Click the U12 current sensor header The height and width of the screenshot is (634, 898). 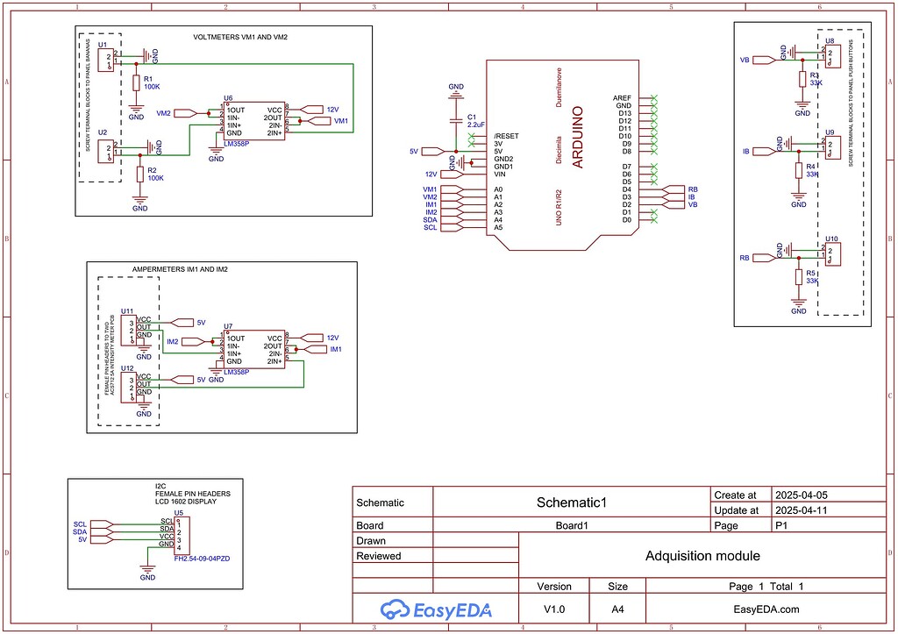coord(129,388)
